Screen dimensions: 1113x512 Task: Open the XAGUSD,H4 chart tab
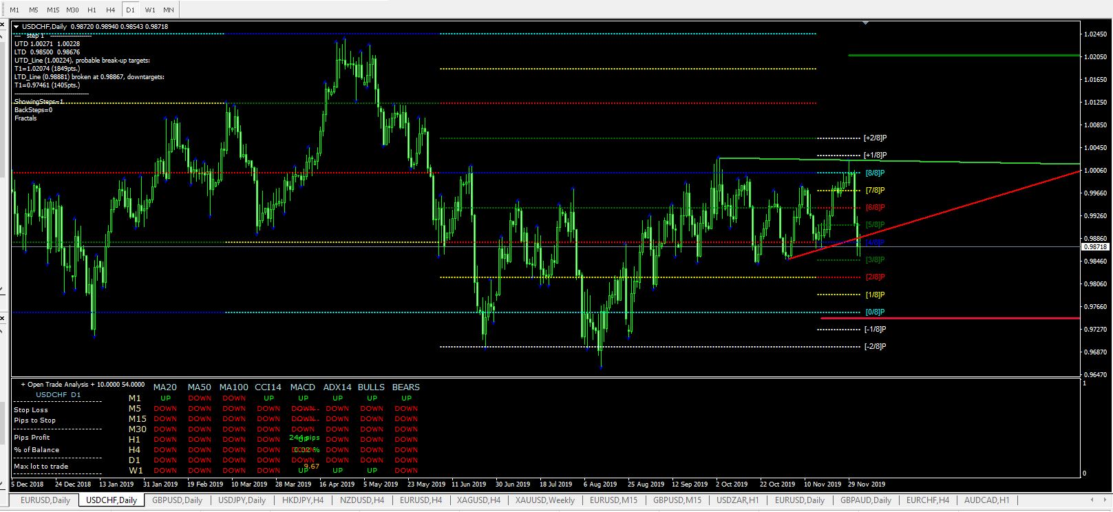(478, 500)
